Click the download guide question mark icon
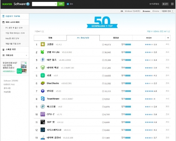The width and height of the screenshot is (176, 141). point(172,11)
